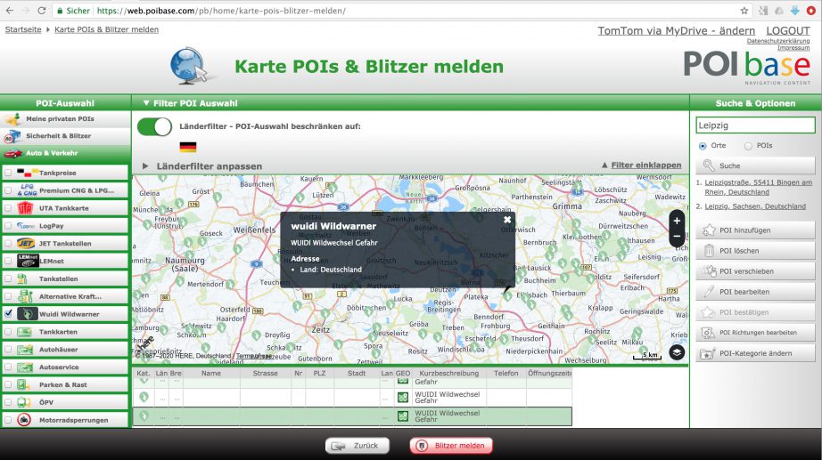Click the GEO icon in highlighted row

[x=403, y=416]
